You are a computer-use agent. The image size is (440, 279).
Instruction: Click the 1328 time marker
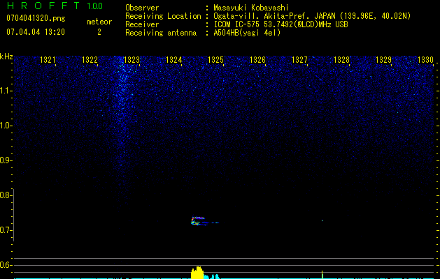341,60
